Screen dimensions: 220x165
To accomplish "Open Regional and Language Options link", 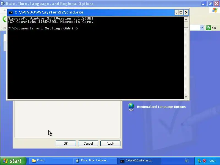I will (161, 107).
